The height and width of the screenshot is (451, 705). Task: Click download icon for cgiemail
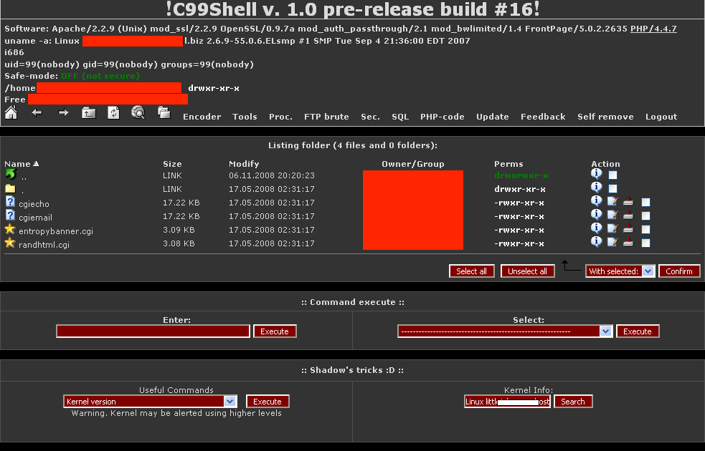(x=628, y=215)
